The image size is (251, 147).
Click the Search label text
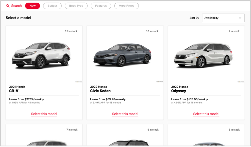(x=16, y=6)
